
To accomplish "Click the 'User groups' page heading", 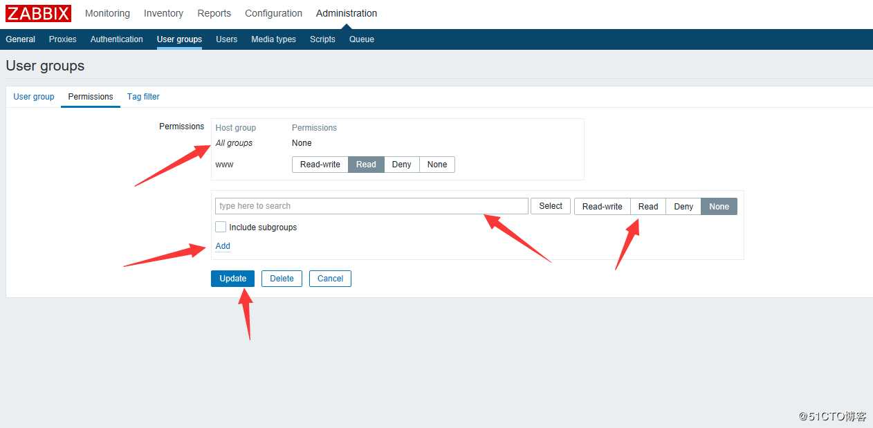I will pyautogui.click(x=45, y=66).
